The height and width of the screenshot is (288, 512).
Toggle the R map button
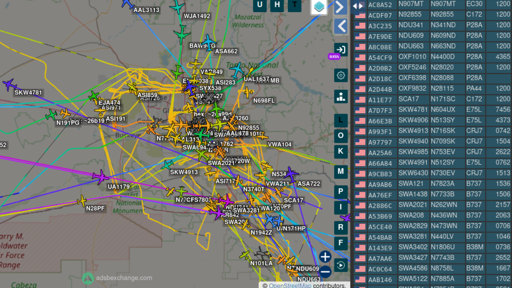341,228
